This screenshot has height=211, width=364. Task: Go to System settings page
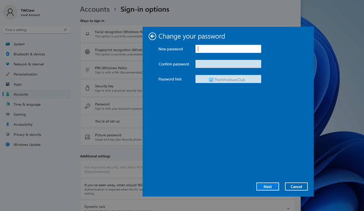[x=19, y=44]
